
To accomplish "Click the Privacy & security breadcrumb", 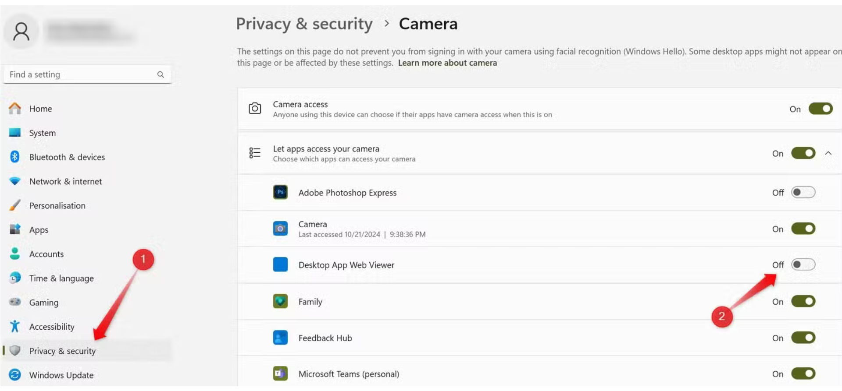I will 304,24.
